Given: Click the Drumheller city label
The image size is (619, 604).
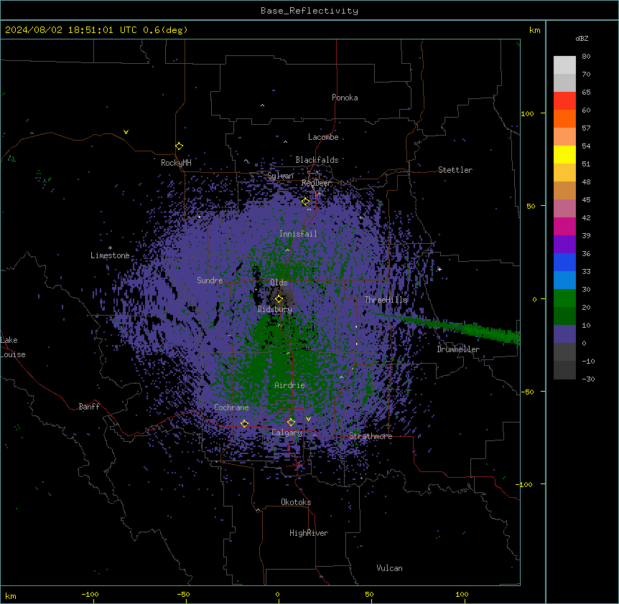Looking at the screenshot, I should pos(458,349).
